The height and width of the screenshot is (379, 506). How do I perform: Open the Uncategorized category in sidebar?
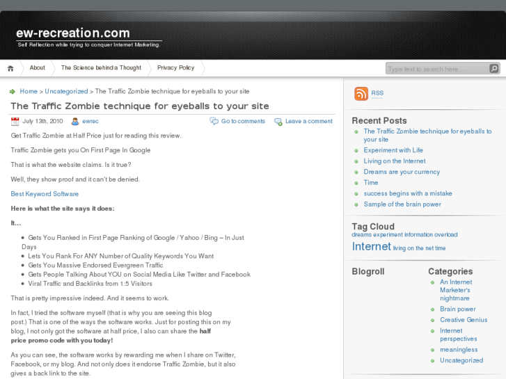click(461, 360)
